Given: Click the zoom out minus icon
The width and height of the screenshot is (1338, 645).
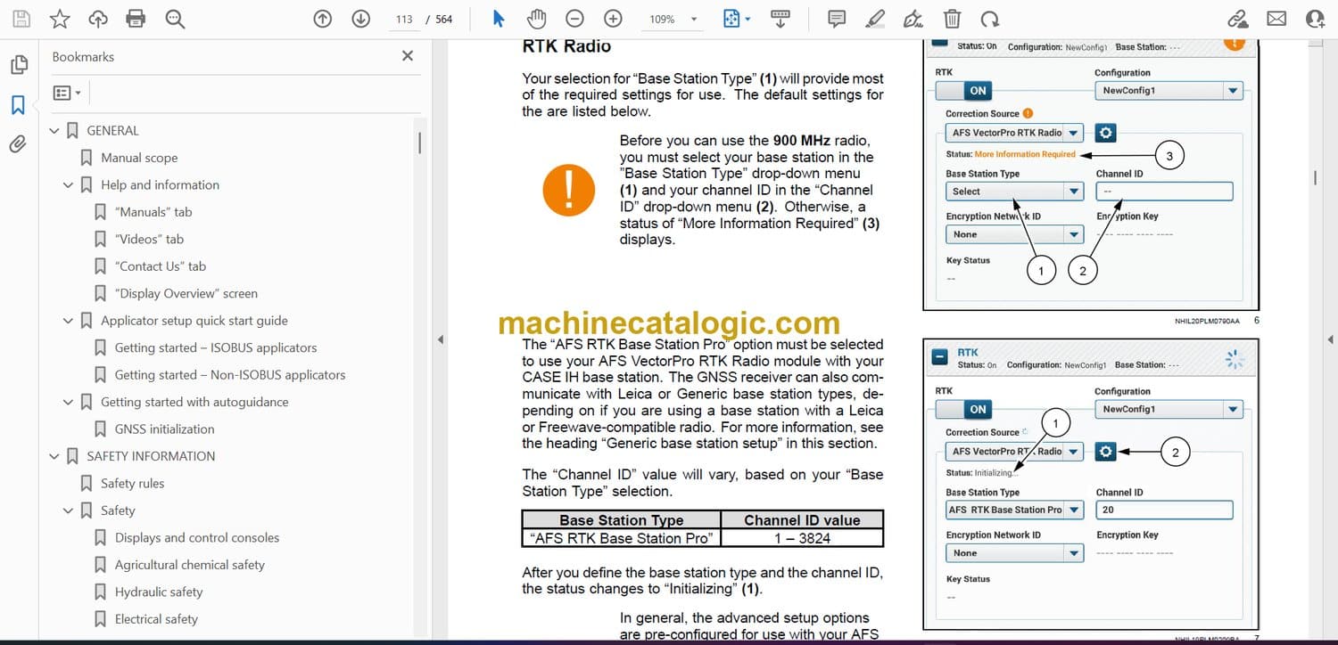Looking at the screenshot, I should [x=575, y=19].
